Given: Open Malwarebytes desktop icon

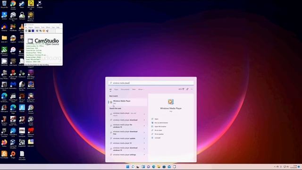Looking at the screenshot, I should coord(13,85).
